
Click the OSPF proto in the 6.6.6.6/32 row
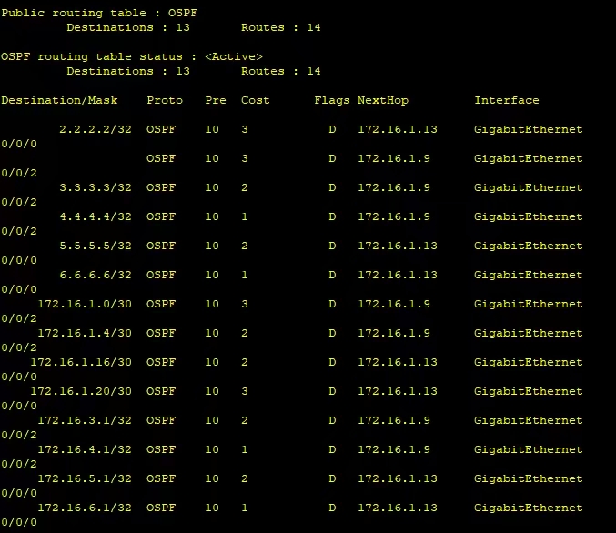coord(161,275)
